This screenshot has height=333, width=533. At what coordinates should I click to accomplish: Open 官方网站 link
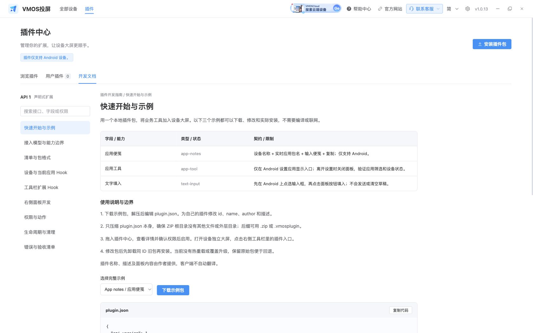click(390, 9)
